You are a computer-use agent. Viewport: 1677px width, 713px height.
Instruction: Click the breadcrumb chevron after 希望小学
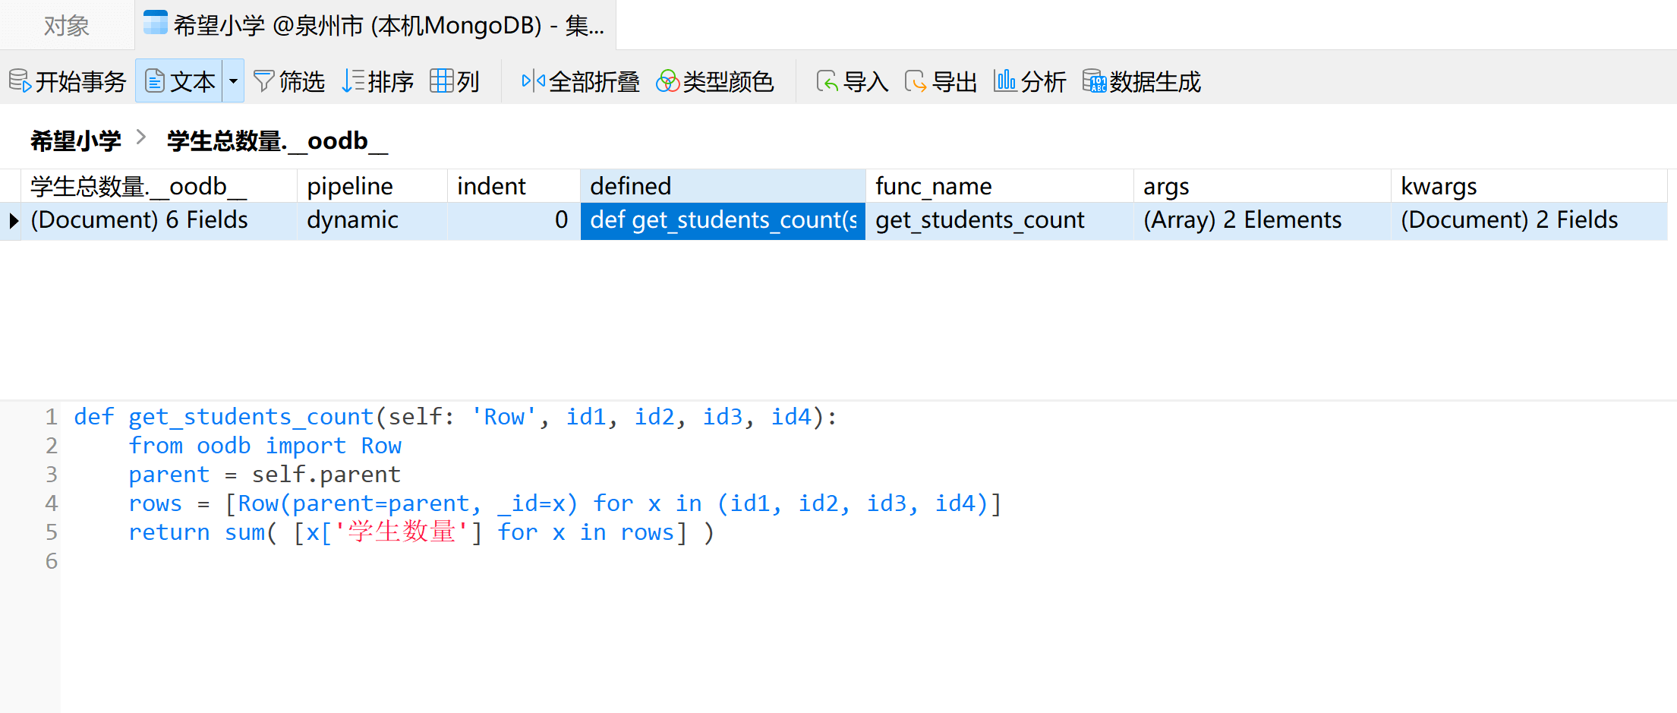tap(141, 137)
